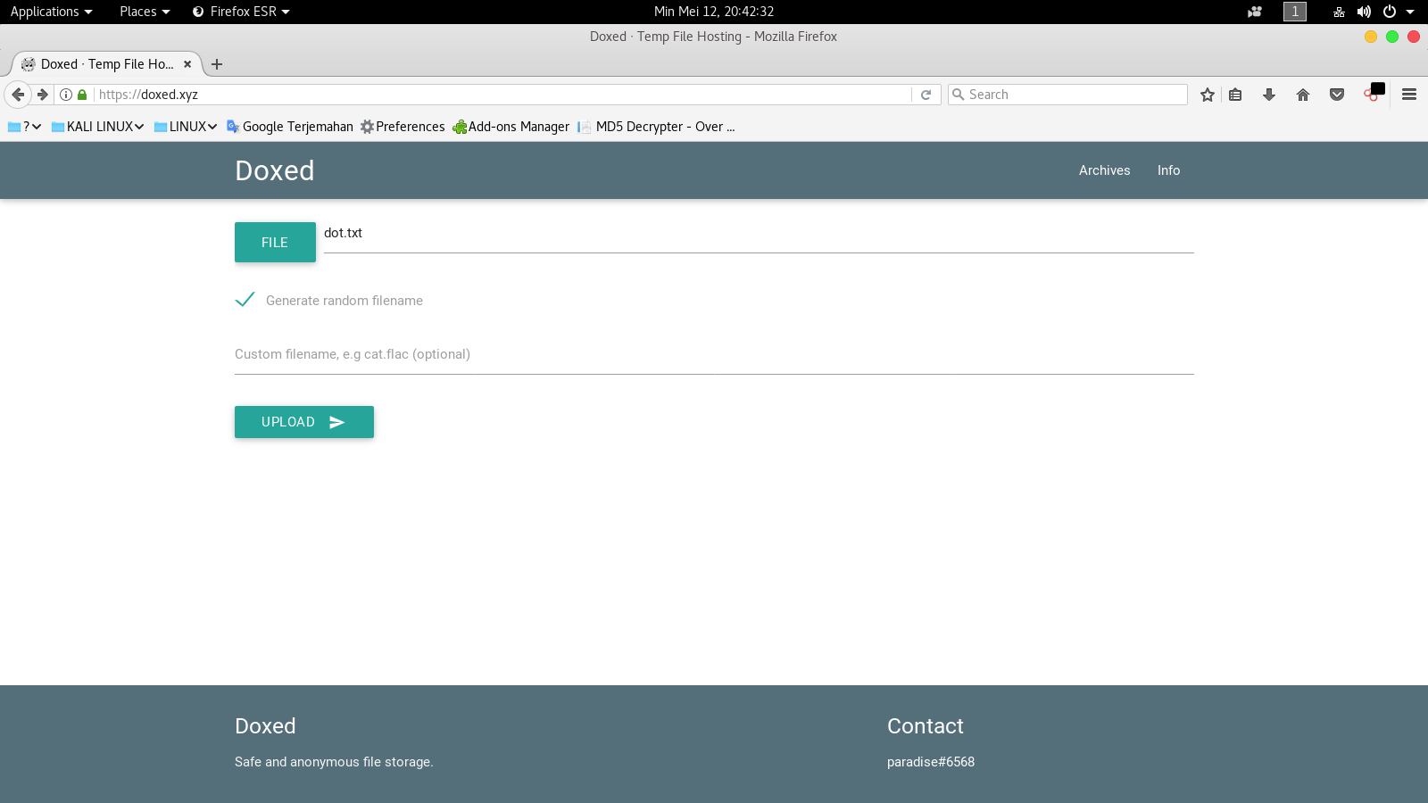Reload the page with the refresh icon

926,95
